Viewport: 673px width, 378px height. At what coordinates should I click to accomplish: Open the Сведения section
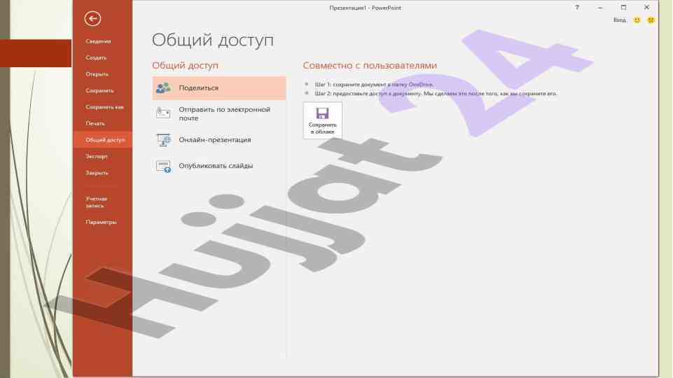[98, 41]
